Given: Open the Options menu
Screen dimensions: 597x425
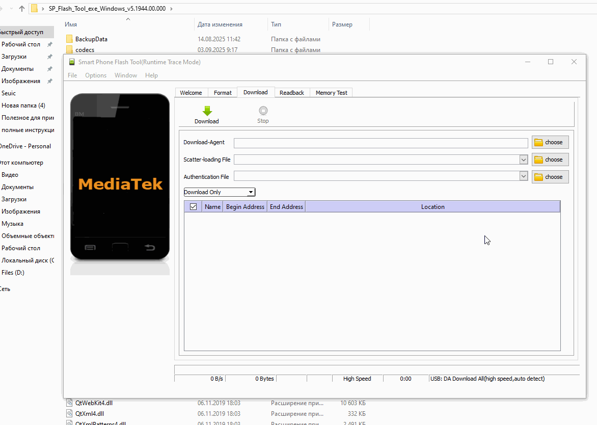Looking at the screenshot, I should 96,75.
